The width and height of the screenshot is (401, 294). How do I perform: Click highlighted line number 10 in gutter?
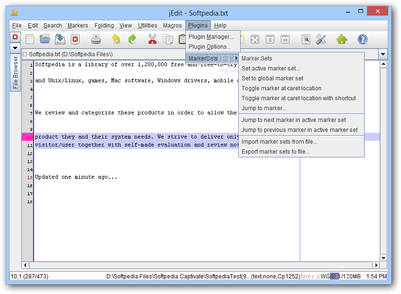coord(27,137)
